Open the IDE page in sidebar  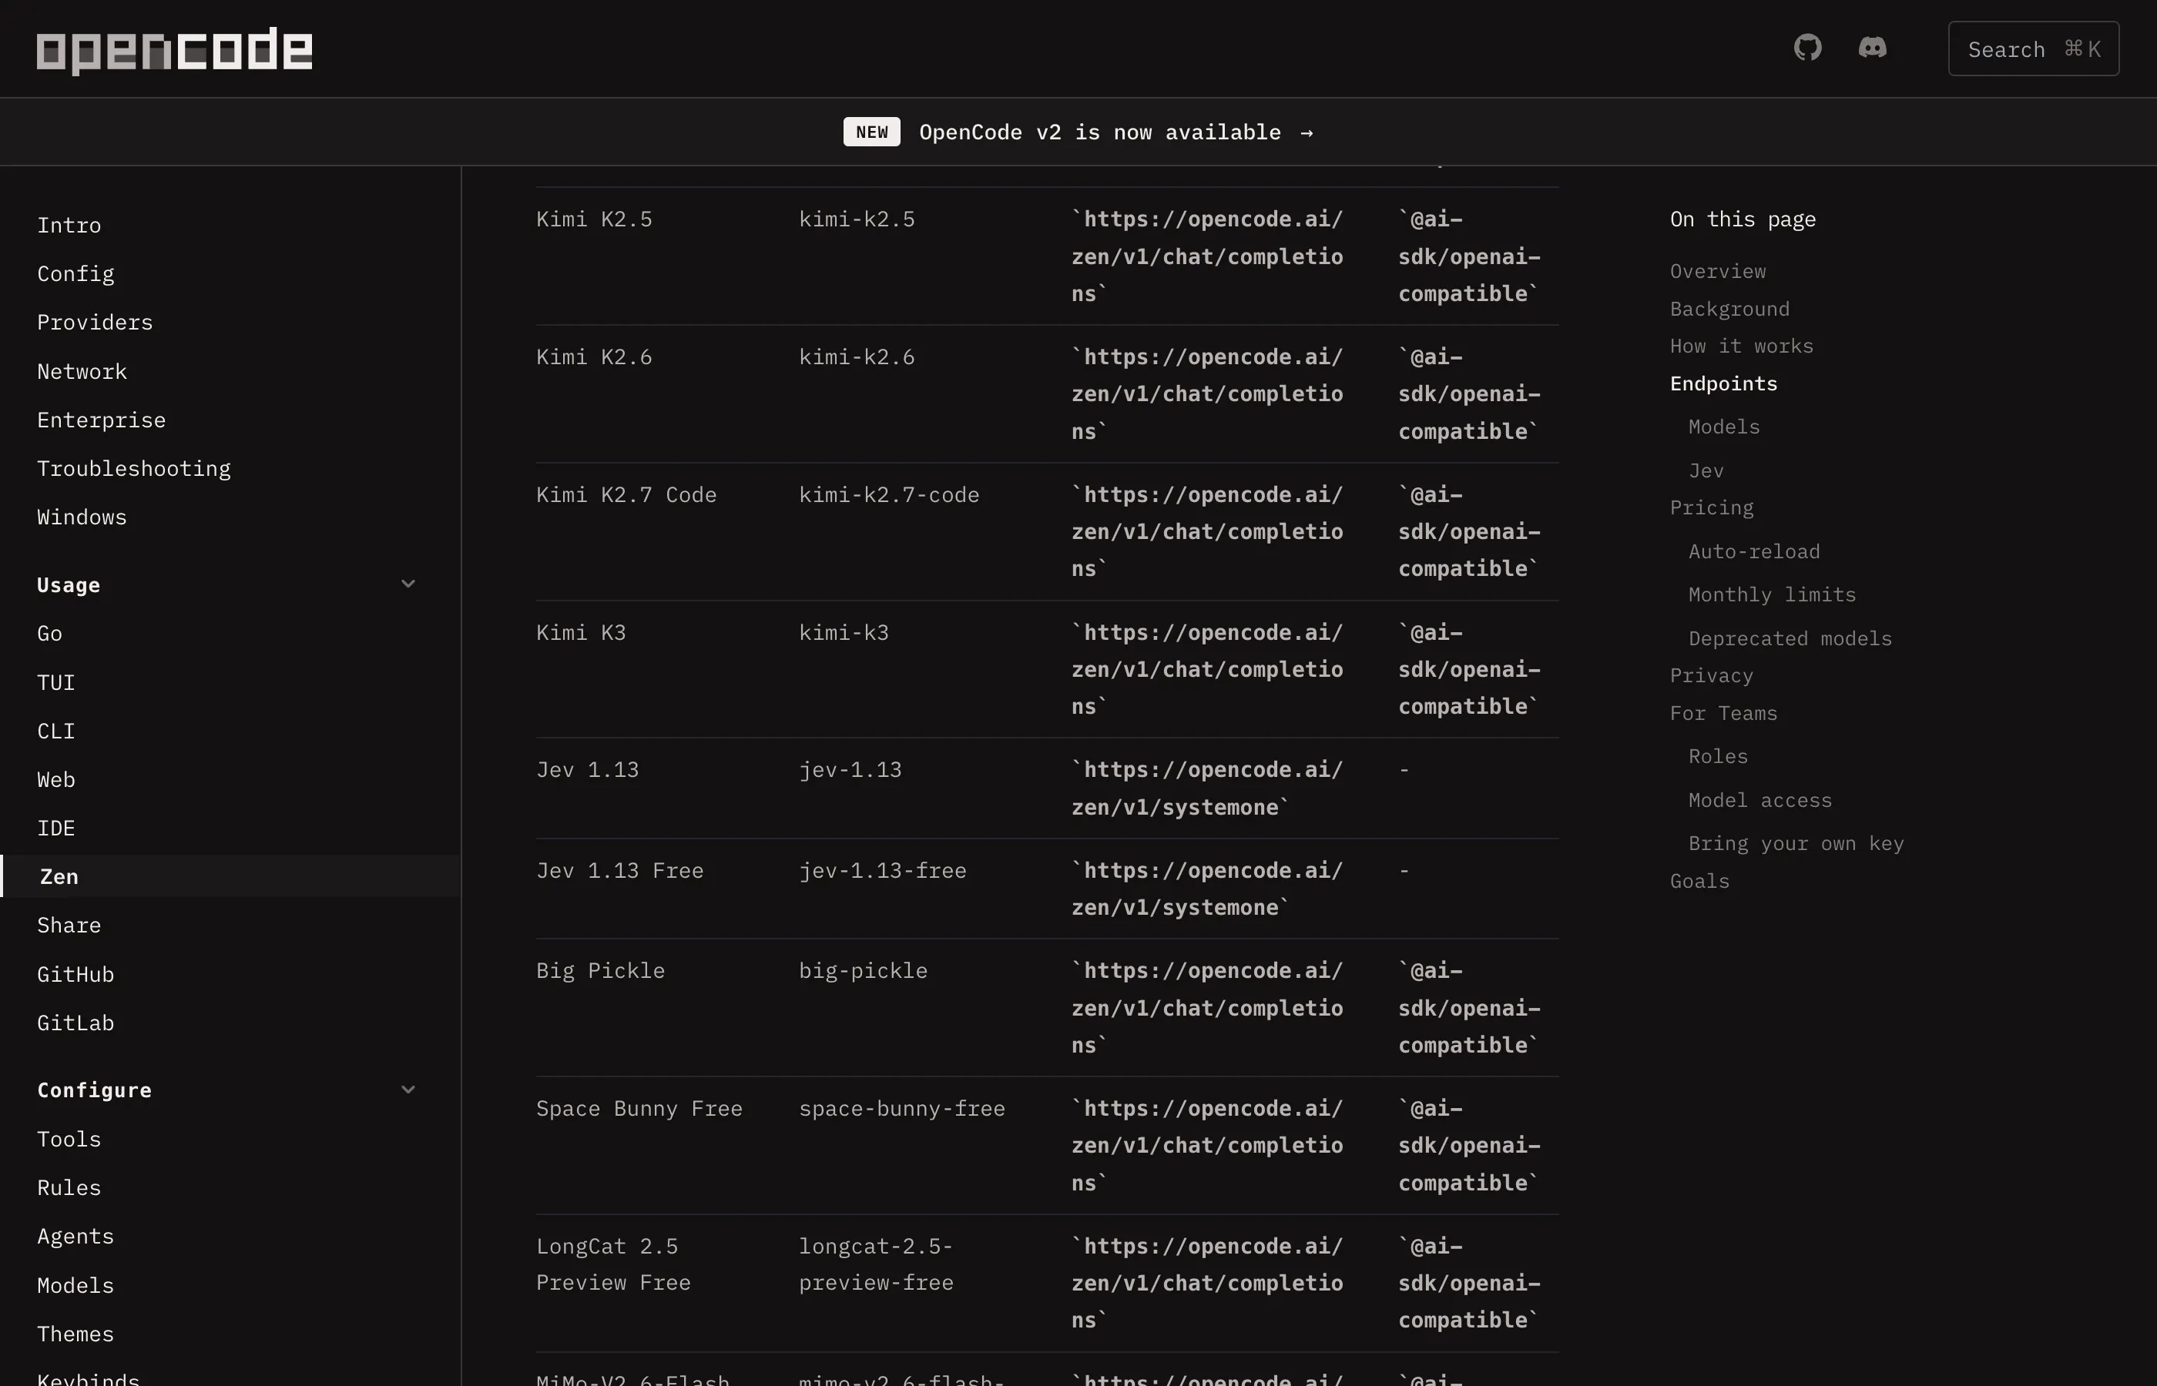coord(55,828)
